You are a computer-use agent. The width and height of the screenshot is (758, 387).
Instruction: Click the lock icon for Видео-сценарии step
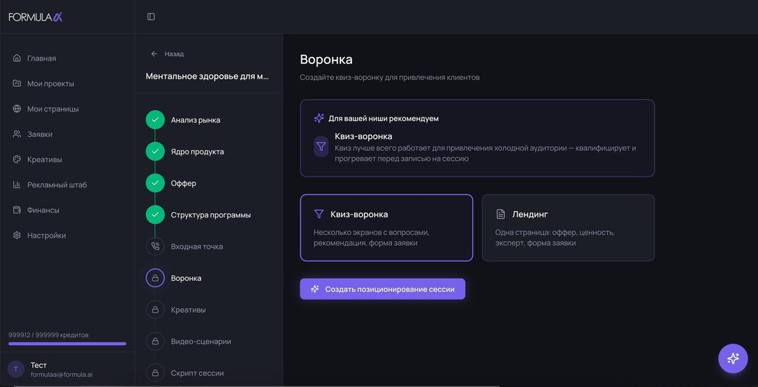[155, 342]
